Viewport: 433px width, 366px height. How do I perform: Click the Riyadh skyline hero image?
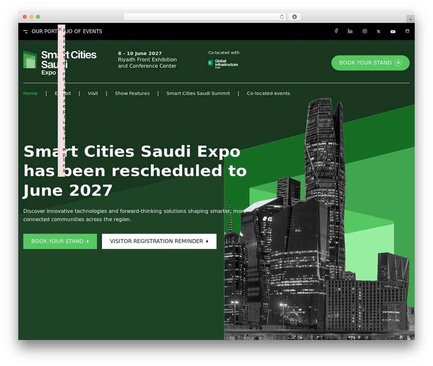tap(319, 219)
